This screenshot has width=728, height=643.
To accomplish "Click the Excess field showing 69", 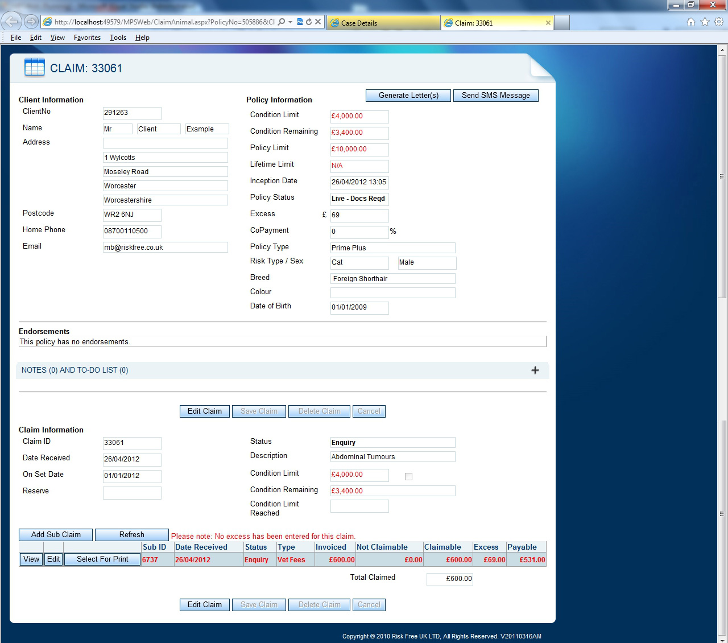I will pos(359,216).
